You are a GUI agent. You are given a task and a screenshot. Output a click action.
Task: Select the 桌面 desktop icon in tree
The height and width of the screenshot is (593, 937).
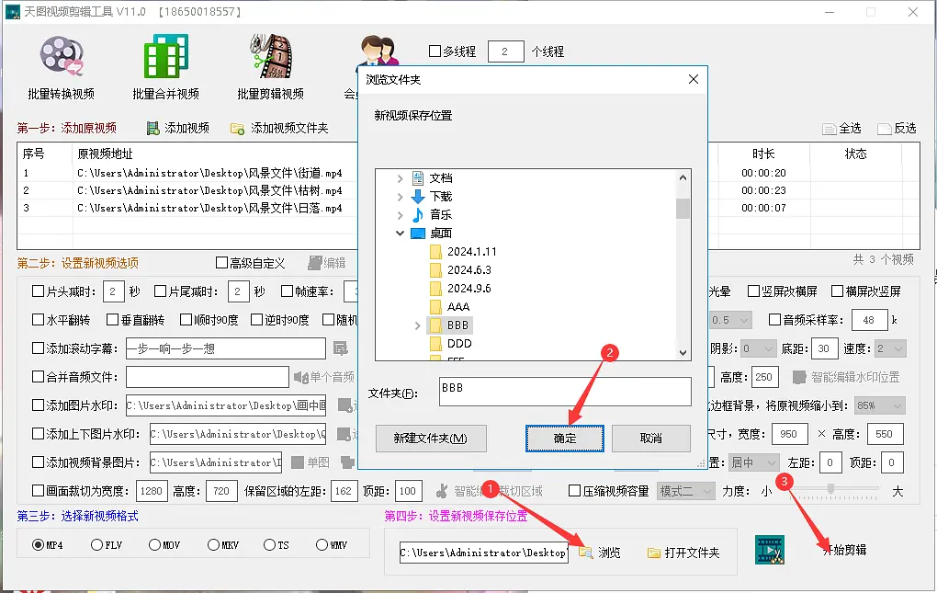tap(418, 234)
